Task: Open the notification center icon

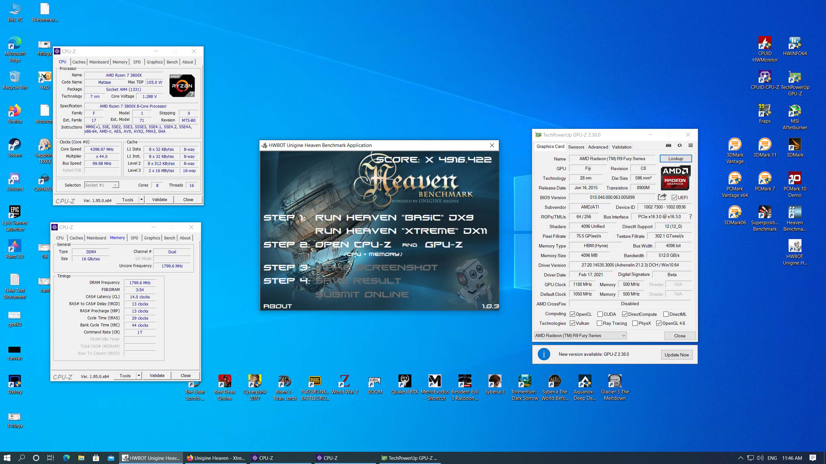Action: (813, 458)
